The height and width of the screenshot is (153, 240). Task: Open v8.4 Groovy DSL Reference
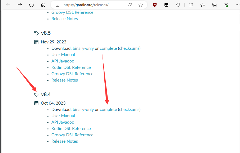[x=72, y=135]
